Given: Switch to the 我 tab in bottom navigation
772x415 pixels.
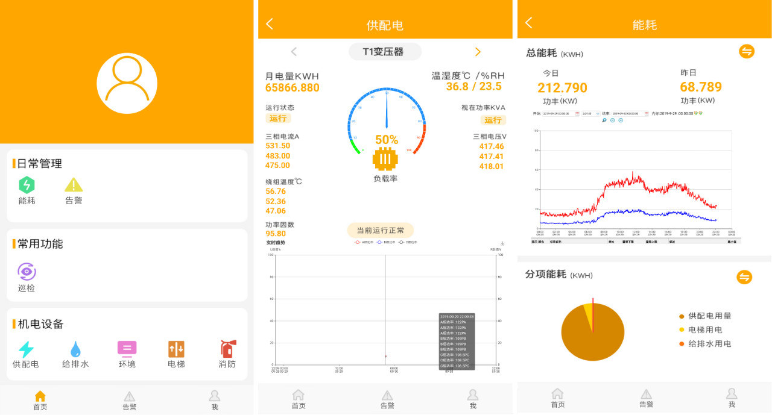Looking at the screenshot, I should point(473,398).
